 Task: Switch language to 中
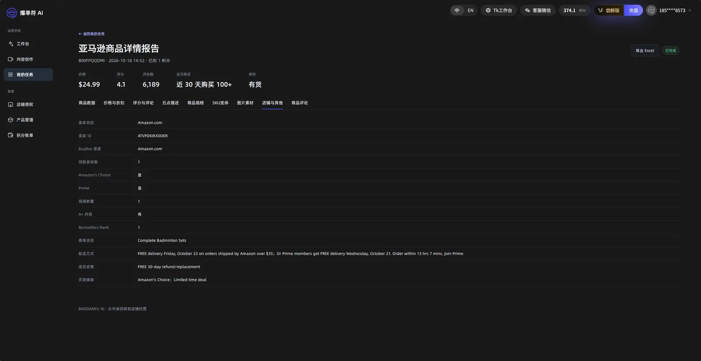coord(457,11)
